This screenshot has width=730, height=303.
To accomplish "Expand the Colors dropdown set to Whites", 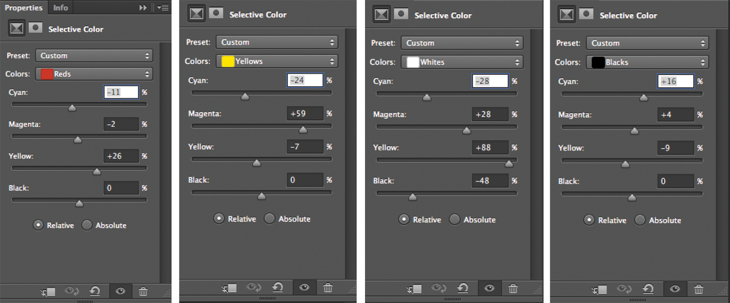I will coord(462,62).
